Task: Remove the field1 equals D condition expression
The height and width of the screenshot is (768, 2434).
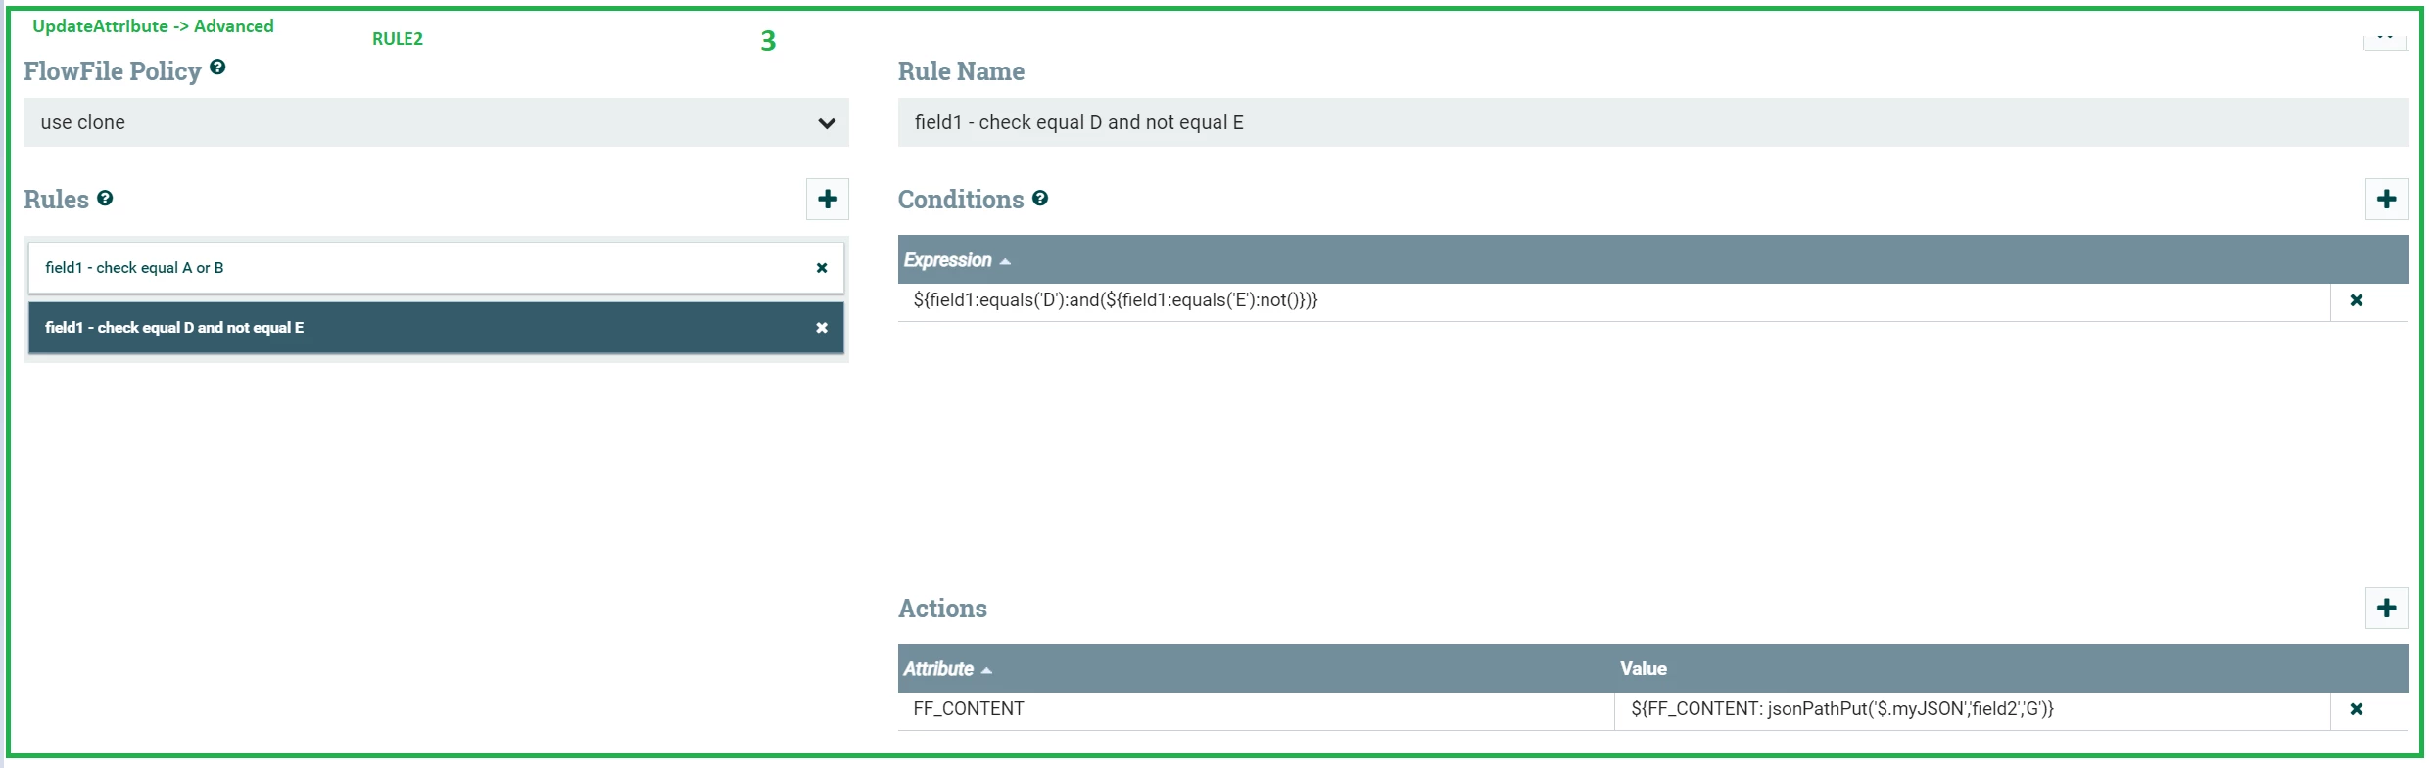Action: point(2357,300)
